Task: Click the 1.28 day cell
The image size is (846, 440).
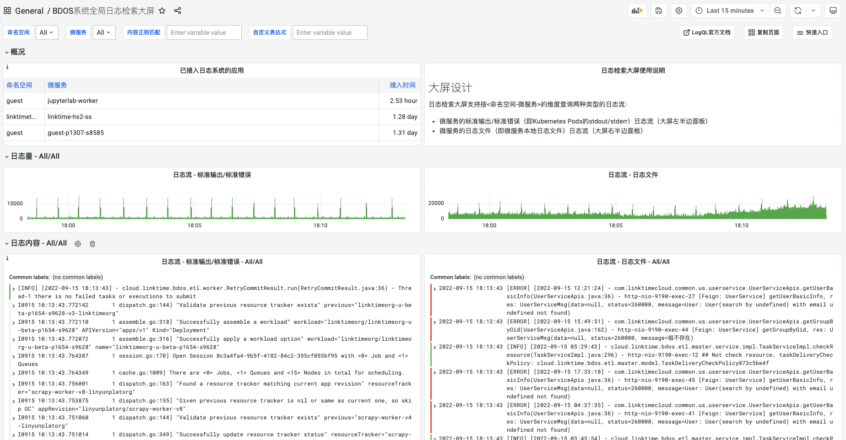Action: 400,117
